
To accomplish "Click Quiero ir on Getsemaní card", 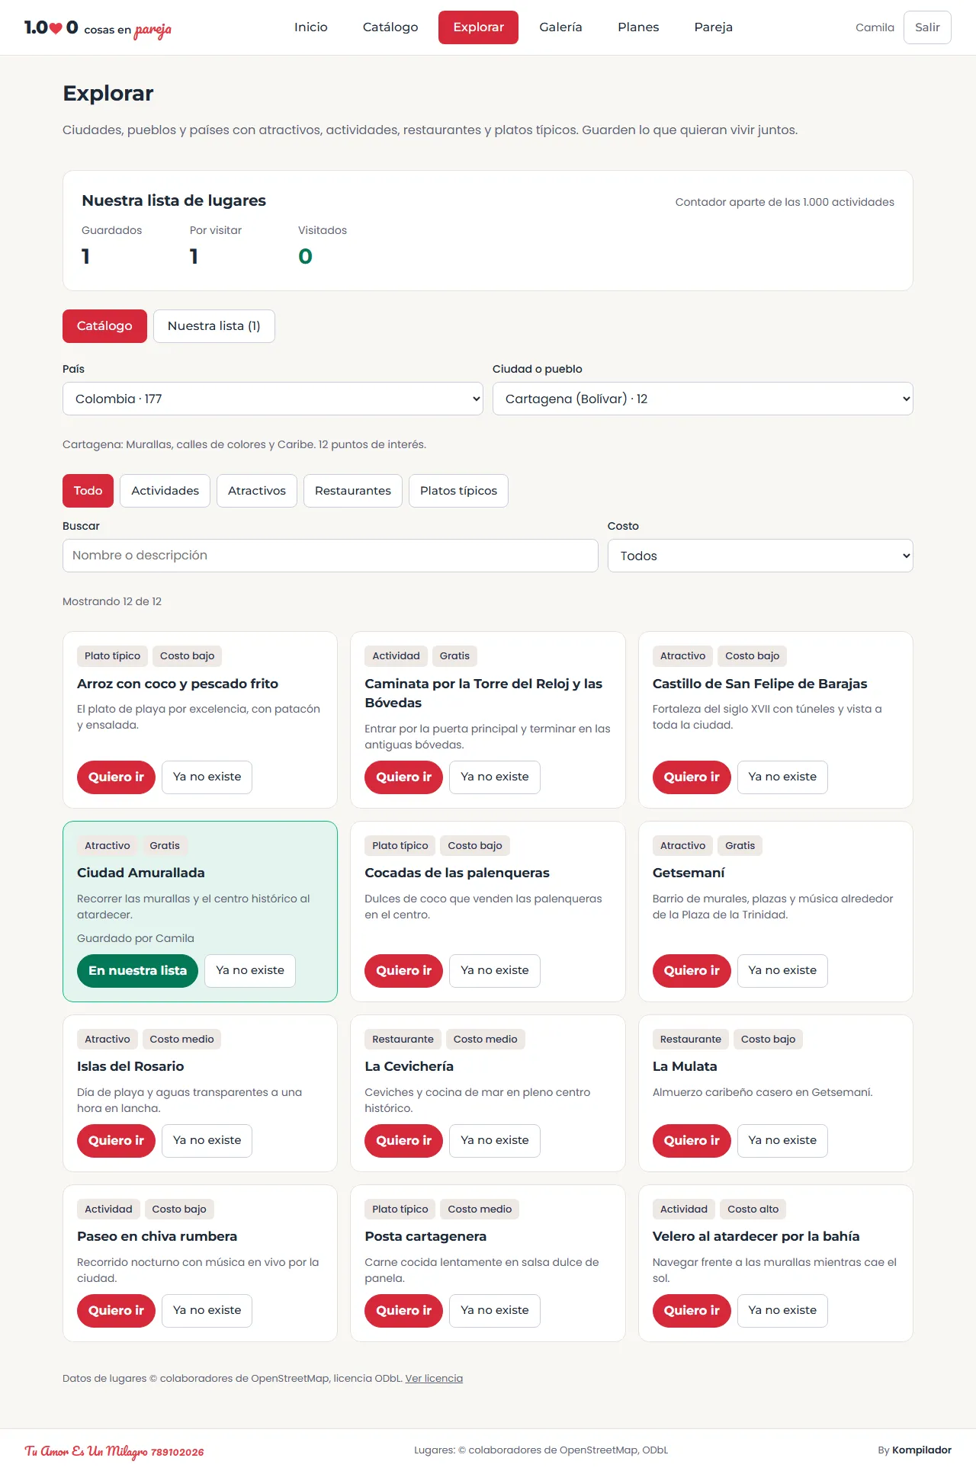I will 692,971.
